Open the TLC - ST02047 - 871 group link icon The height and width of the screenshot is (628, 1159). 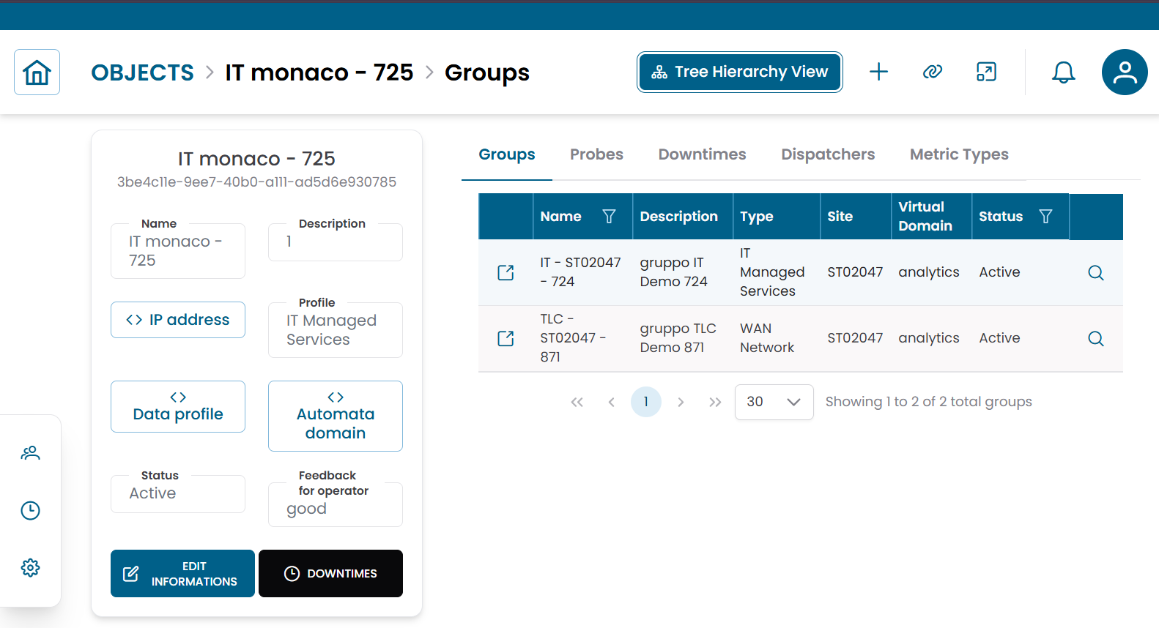click(506, 338)
